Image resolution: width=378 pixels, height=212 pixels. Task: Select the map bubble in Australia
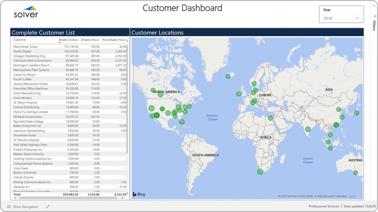tap(355, 173)
